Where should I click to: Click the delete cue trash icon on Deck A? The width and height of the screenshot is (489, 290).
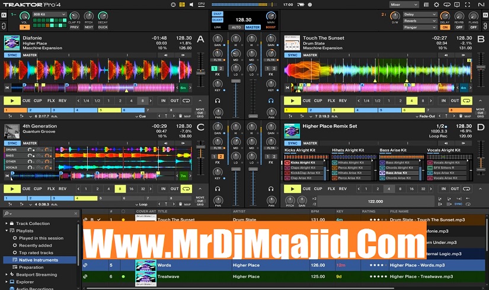coord(180,116)
